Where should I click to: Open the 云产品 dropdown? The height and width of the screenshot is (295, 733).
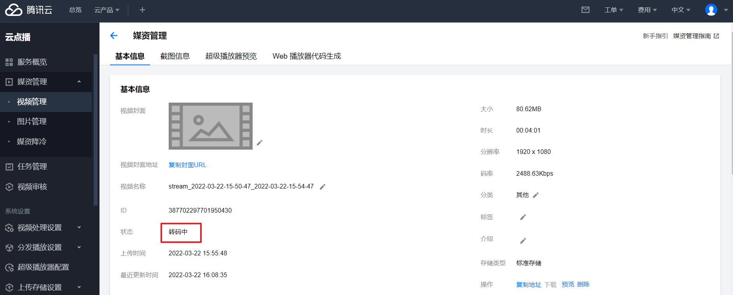pyautogui.click(x=106, y=10)
